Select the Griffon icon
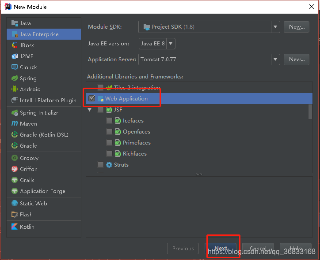The width and height of the screenshot is (320, 260). tap(15, 169)
